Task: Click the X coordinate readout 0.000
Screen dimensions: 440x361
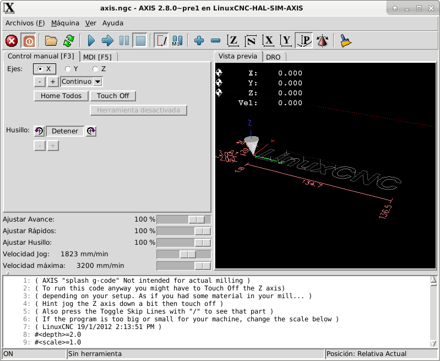Action: (x=290, y=73)
